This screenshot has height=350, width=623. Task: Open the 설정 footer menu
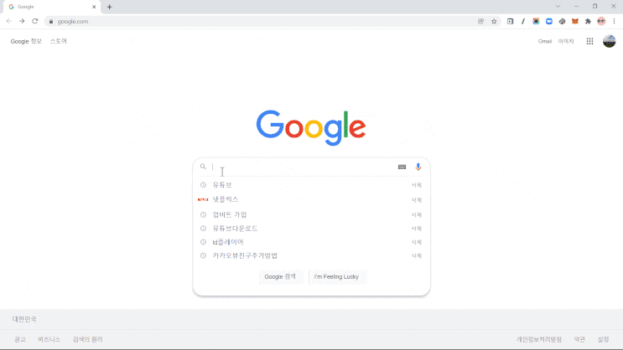(x=603, y=339)
